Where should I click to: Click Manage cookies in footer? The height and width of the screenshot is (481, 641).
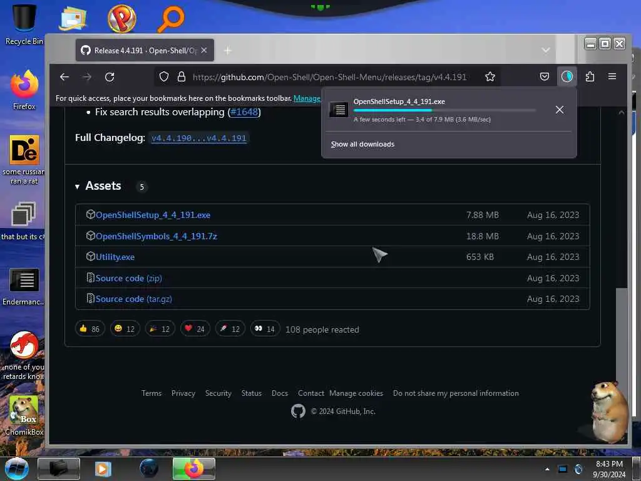[x=356, y=393]
